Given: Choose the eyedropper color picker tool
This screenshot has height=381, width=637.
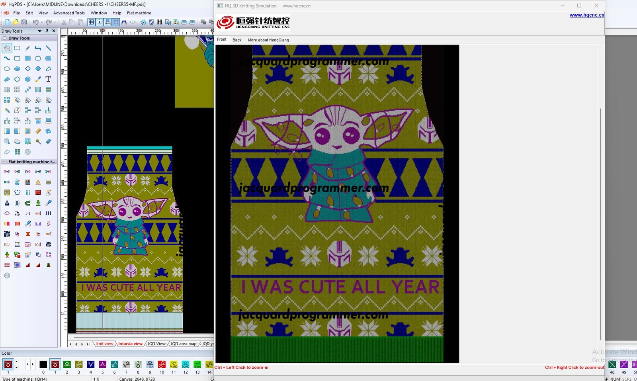Looking at the screenshot, I should coord(38,79).
